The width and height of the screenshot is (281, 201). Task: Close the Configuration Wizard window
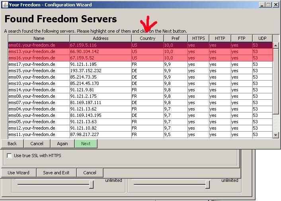pyautogui.click(x=275, y=5)
